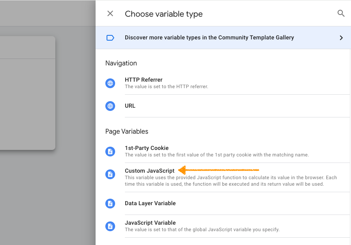Viewport: 351px width, 245px height.
Task: Click the HTTP Referrer description line
Action: [166, 87]
